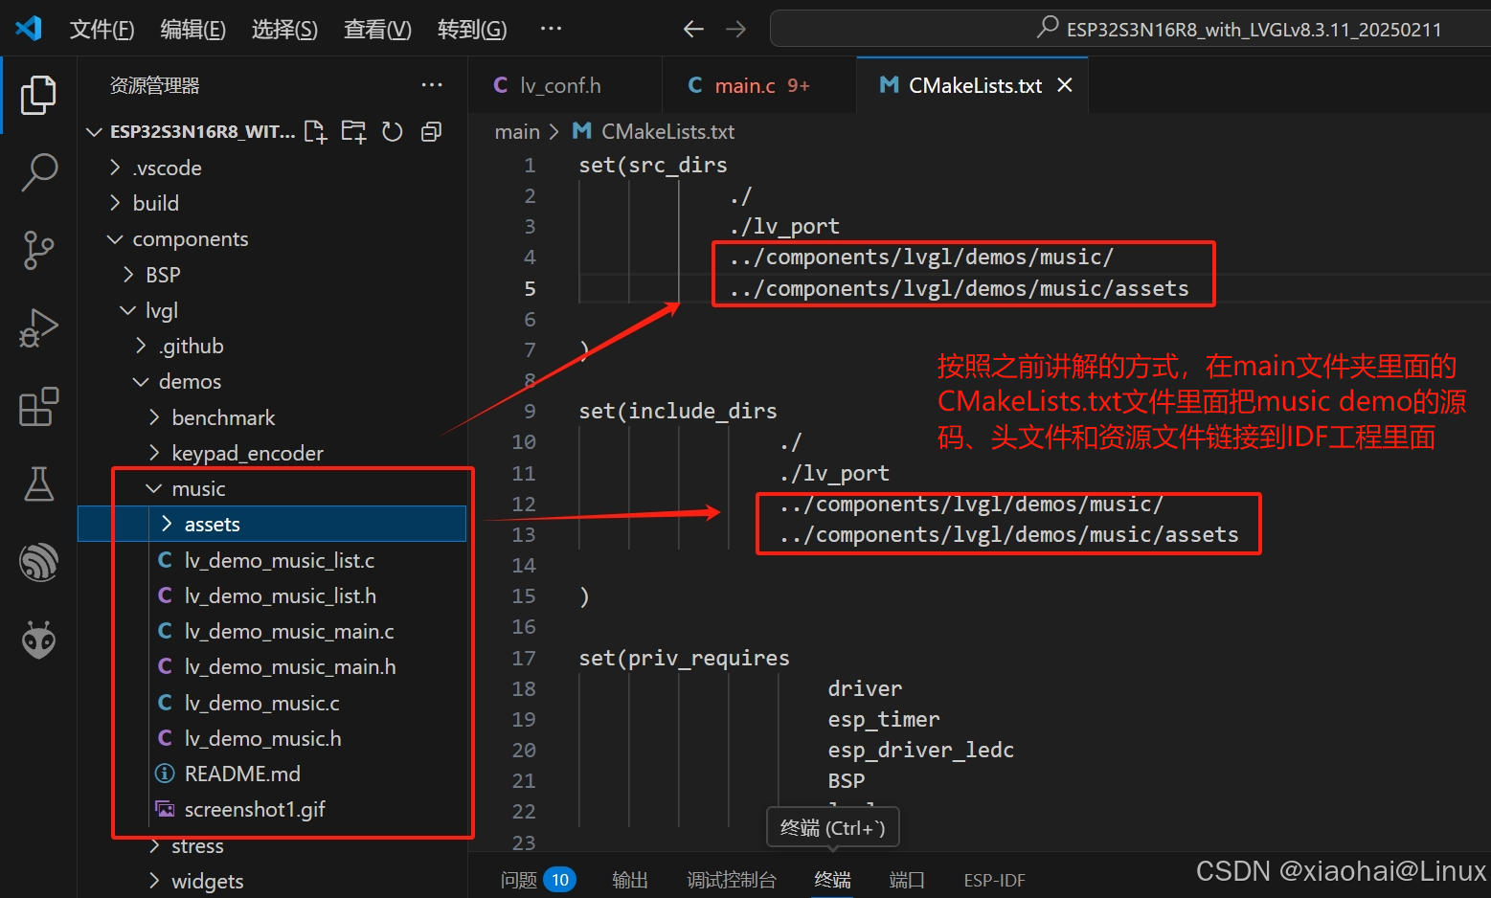Open the ESP-IDF panel tab

[x=994, y=880]
